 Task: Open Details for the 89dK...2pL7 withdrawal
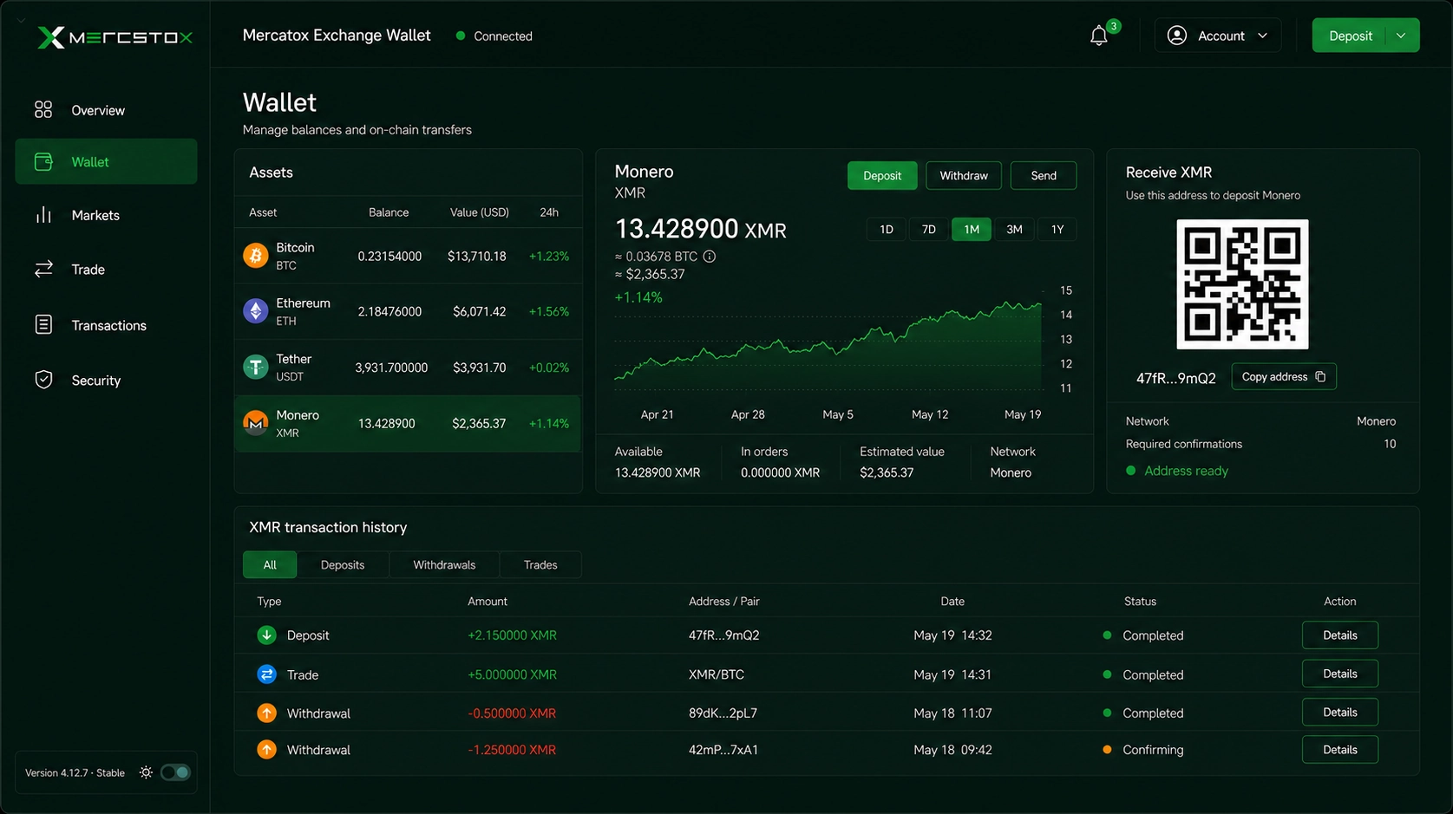pos(1340,712)
